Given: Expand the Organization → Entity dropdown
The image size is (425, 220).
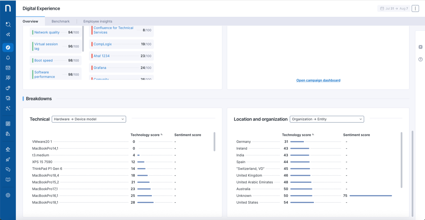Looking at the screenshot, I should (x=327, y=119).
